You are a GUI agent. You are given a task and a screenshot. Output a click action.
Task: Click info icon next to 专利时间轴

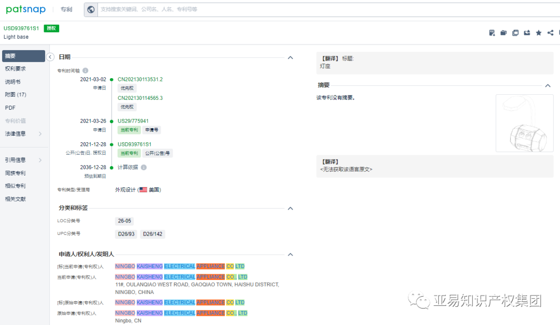pos(86,70)
